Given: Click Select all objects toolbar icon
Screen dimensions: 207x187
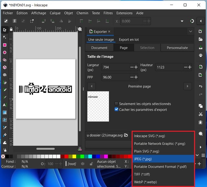Looking at the screenshot, I should point(6,21).
